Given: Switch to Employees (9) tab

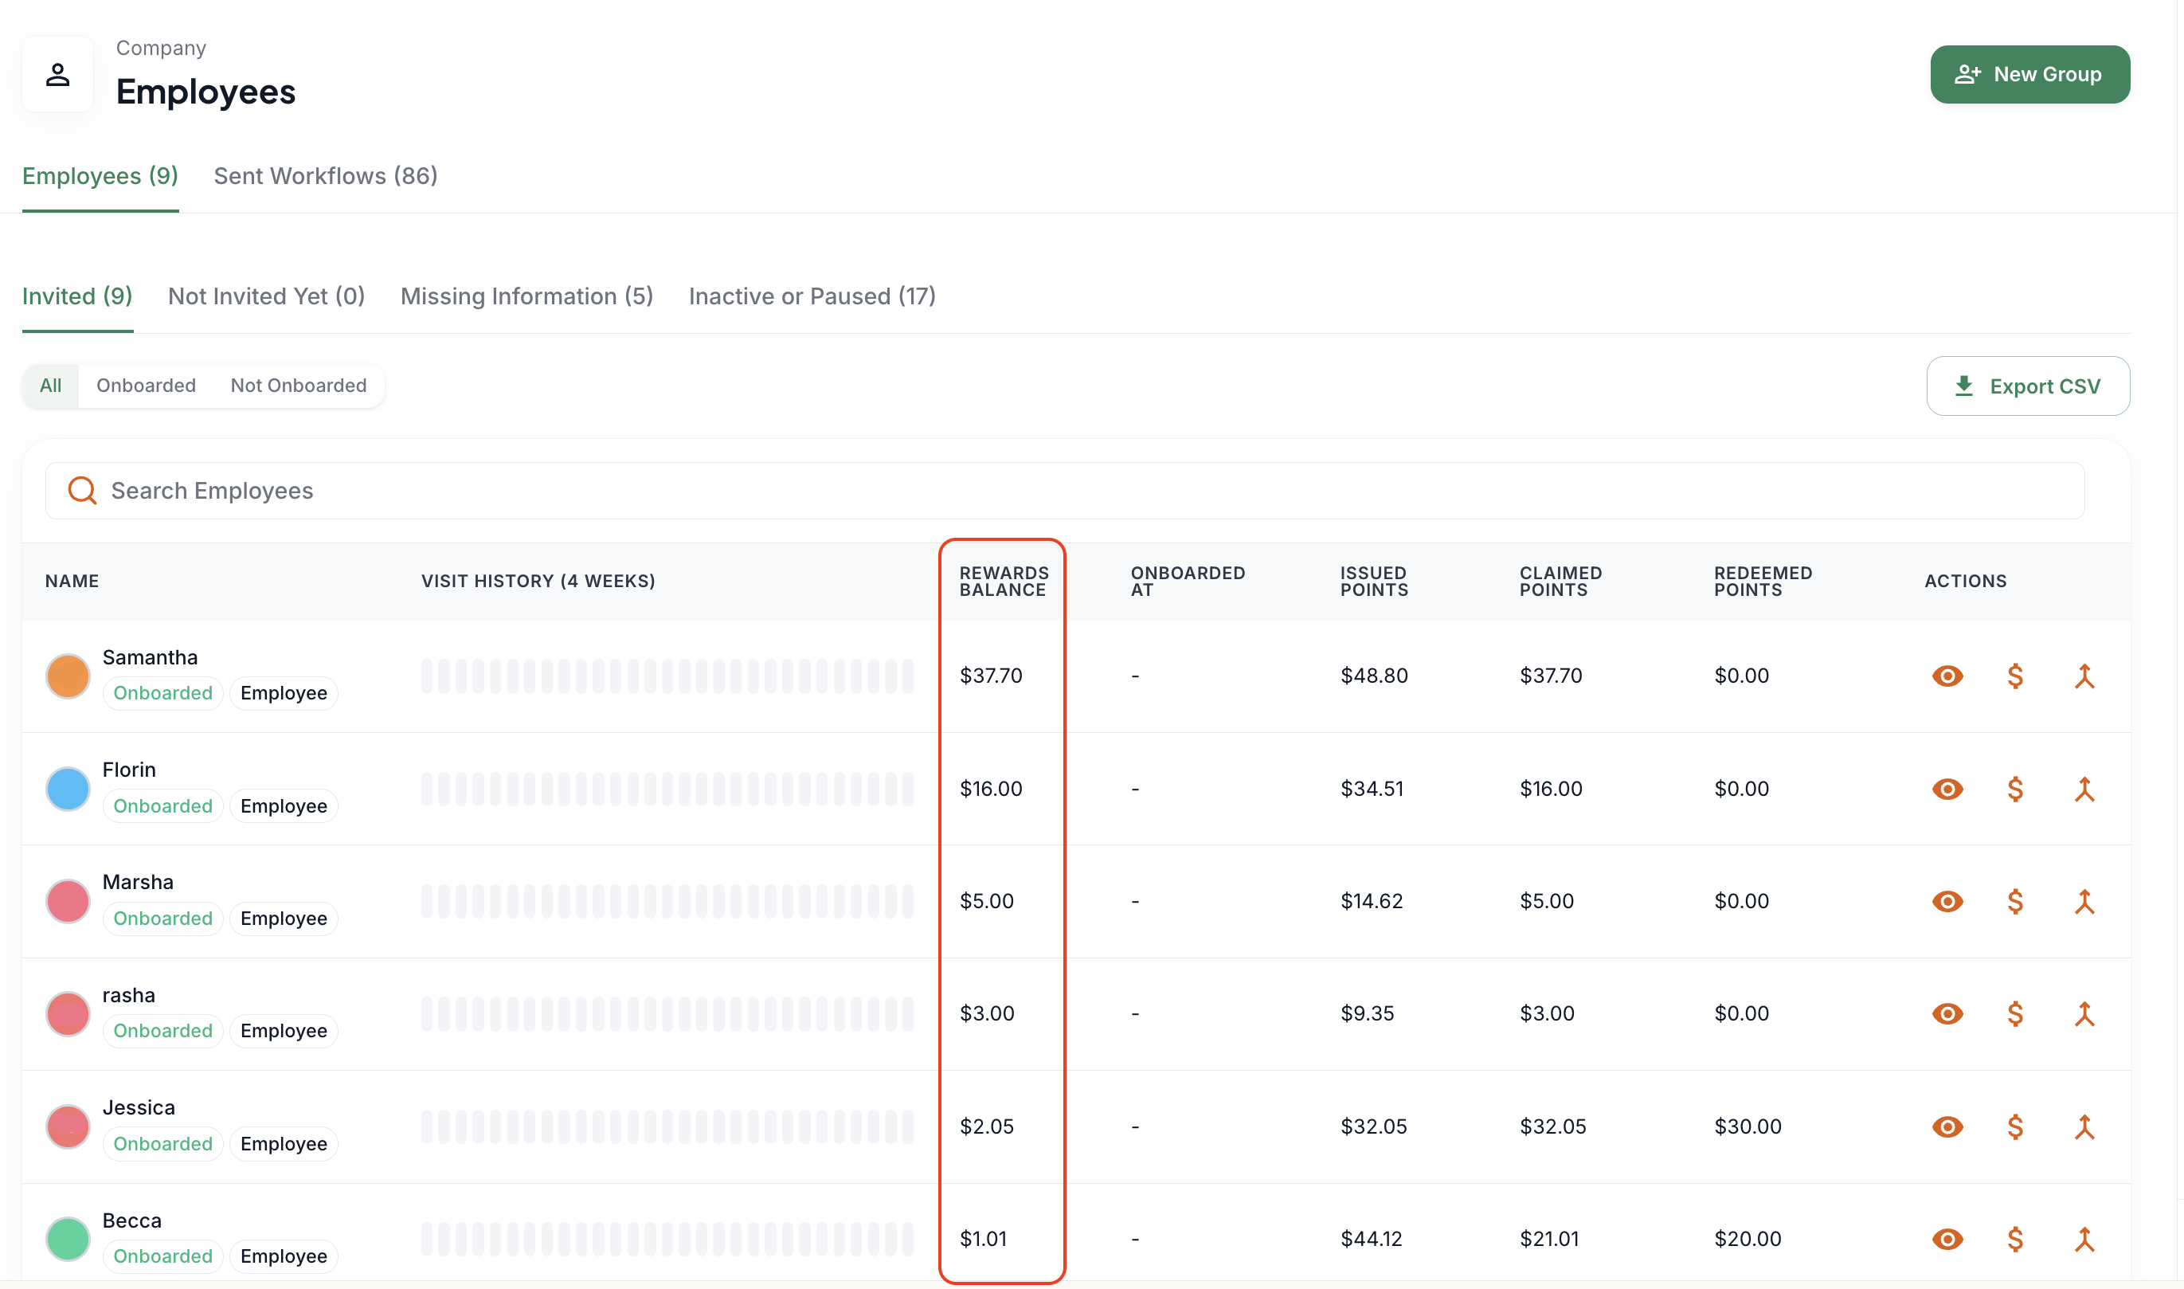Looking at the screenshot, I should tap(100, 176).
